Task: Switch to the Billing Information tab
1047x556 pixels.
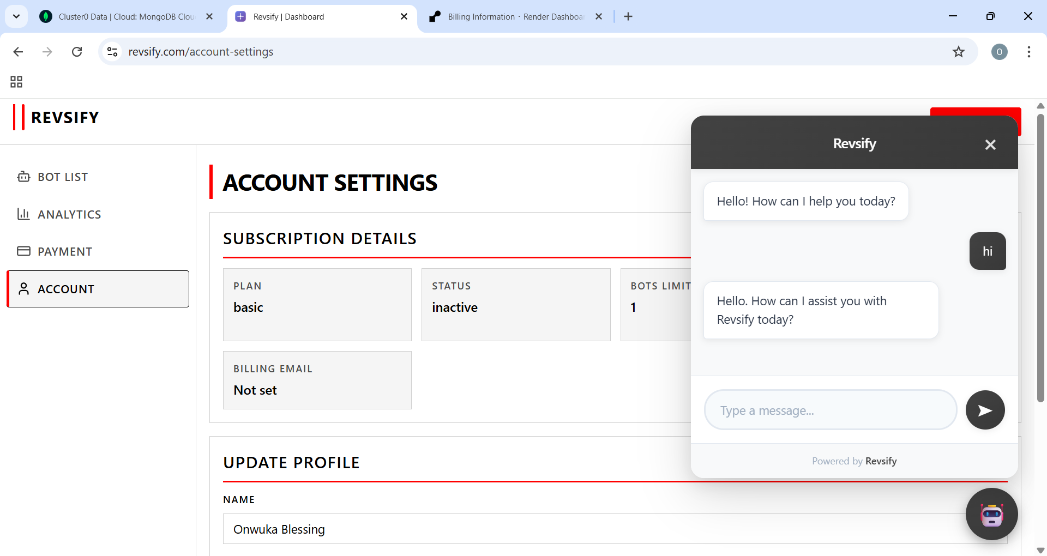Action: coord(507,16)
